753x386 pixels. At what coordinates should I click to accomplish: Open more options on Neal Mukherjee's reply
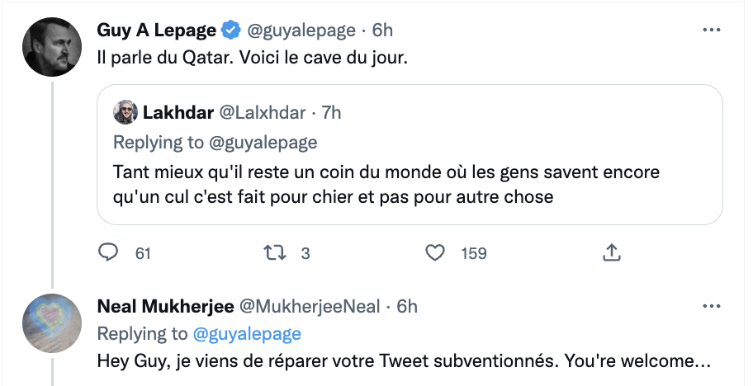(711, 306)
